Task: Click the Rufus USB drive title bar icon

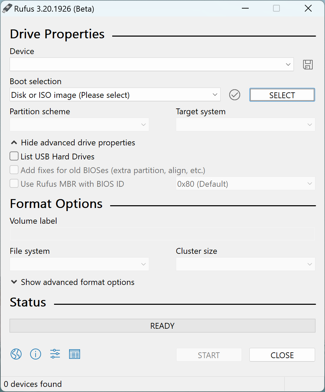Action: [x=7, y=8]
